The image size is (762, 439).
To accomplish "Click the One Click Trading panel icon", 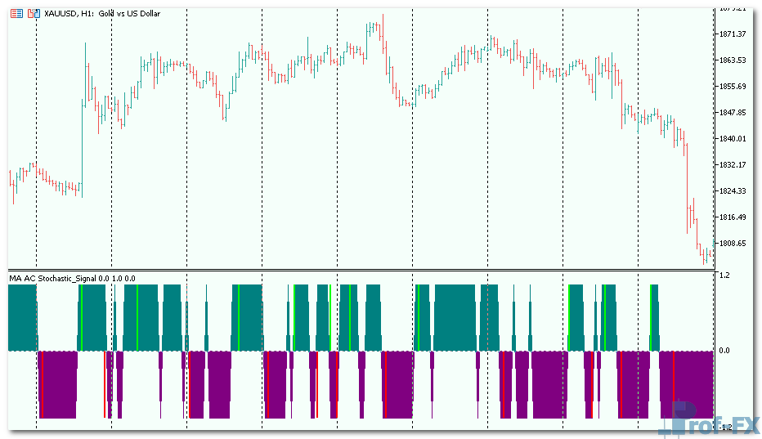I will 17,14.
